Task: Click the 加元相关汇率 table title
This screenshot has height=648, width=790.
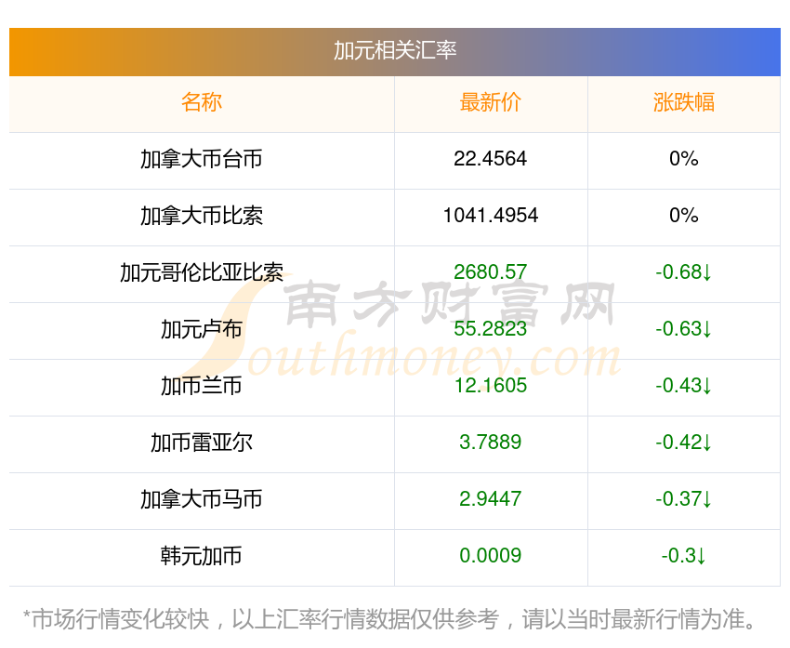Action: coord(395,50)
